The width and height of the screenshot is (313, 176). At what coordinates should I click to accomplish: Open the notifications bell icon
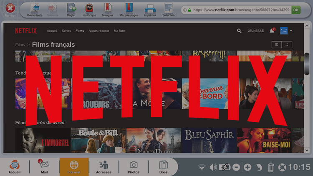(x=272, y=30)
